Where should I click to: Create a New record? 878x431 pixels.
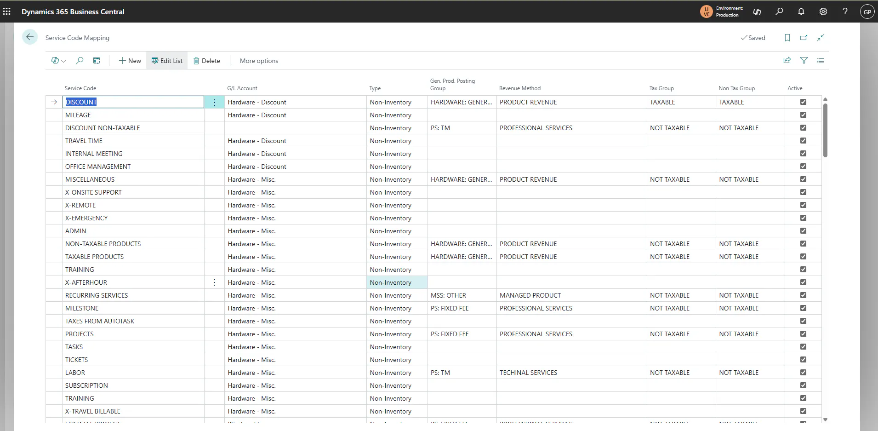click(130, 61)
